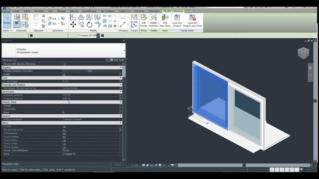This screenshot has height=179, width=319.
Task: Toggle the Ручка сверху checkbox
Action: [x=64, y=147]
